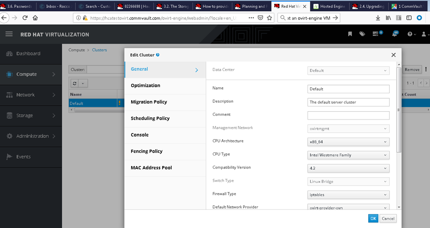430x228 pixels.
Task: Go to the browser home page
Action: click(x=35, y=18)
